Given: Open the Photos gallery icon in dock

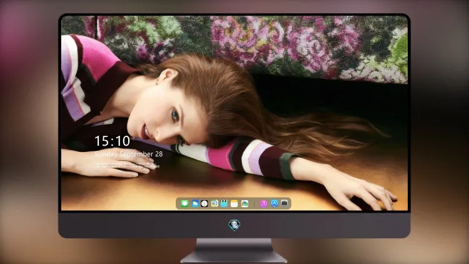Looking at the screenshot, I should tap(245, 203).
